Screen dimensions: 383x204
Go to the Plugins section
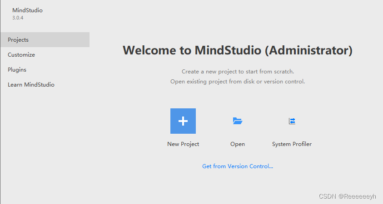tap(17, 70)
